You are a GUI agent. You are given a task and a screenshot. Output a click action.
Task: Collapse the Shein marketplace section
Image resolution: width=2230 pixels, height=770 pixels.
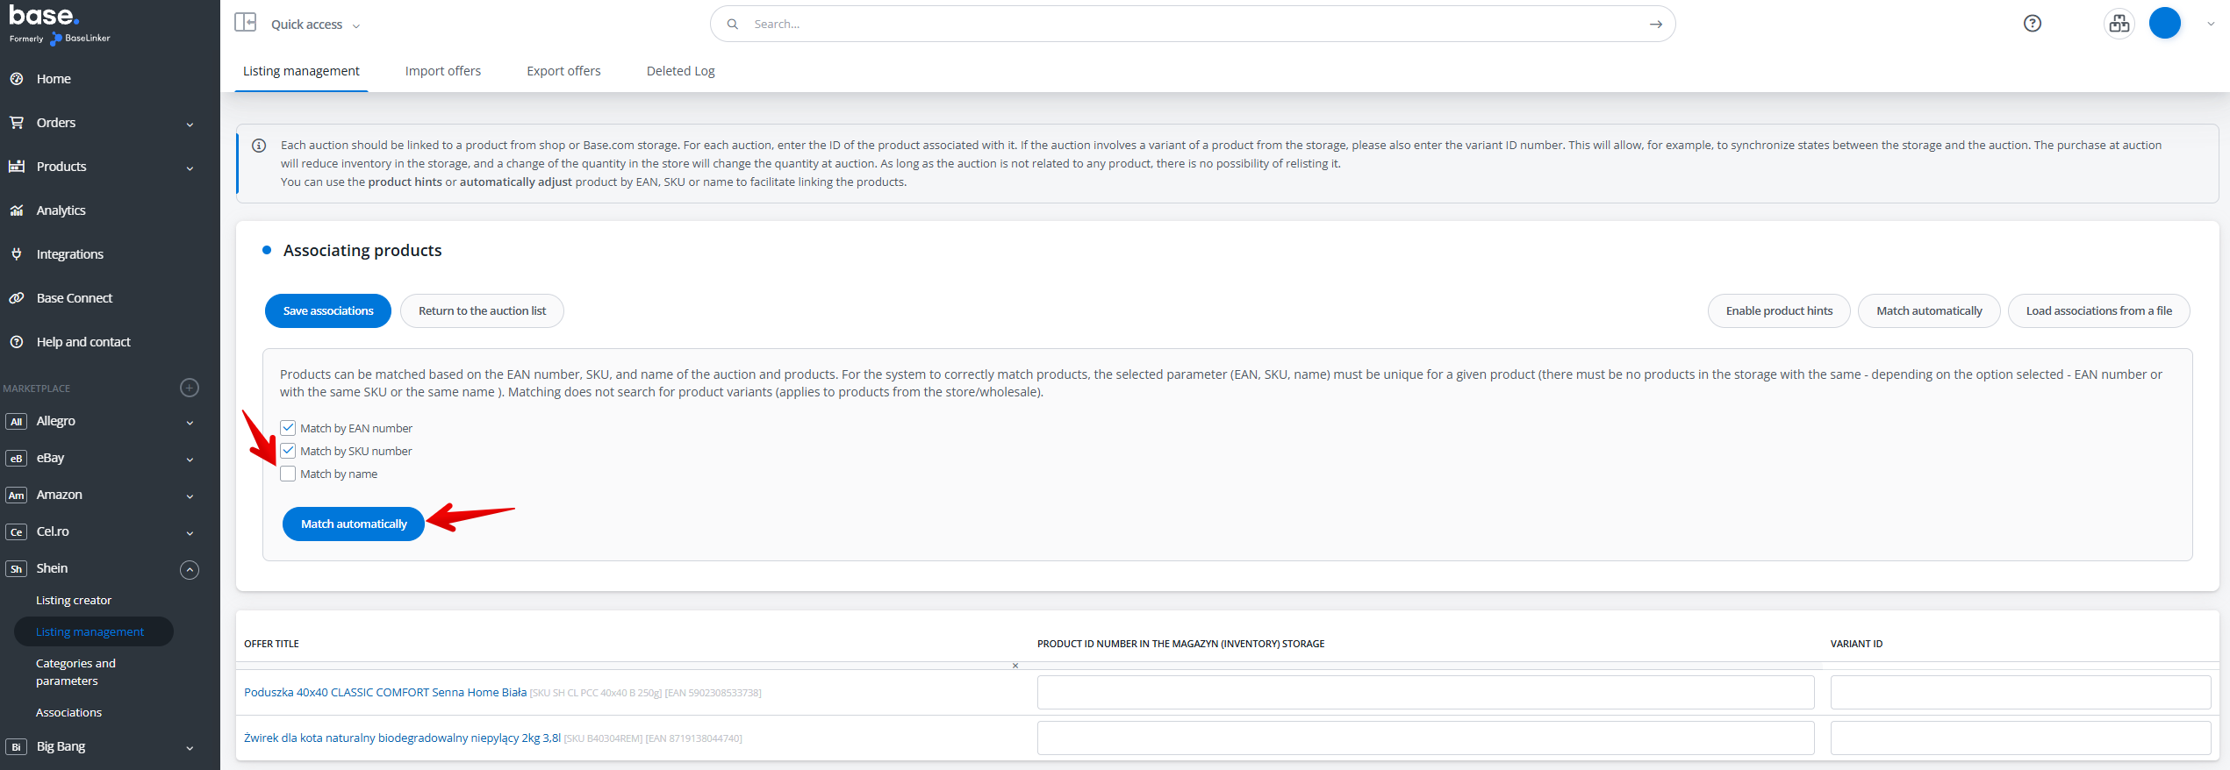(x=190, y=569)
